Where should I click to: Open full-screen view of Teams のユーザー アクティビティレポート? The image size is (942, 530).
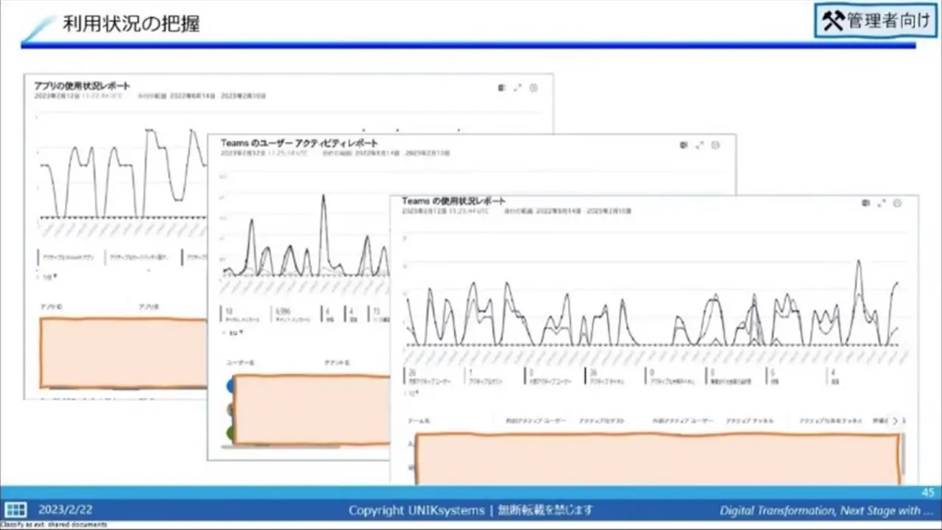pos(700,146)
